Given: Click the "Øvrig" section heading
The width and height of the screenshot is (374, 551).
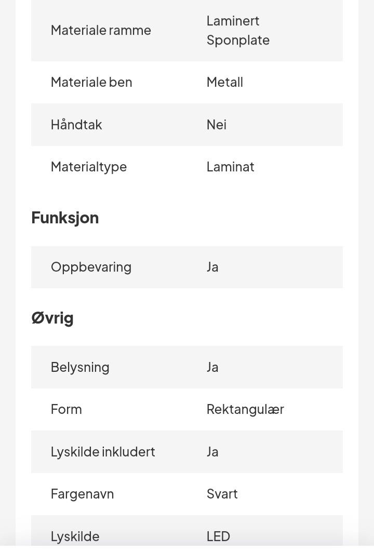Looking at the screenshot, I should 52,318.
